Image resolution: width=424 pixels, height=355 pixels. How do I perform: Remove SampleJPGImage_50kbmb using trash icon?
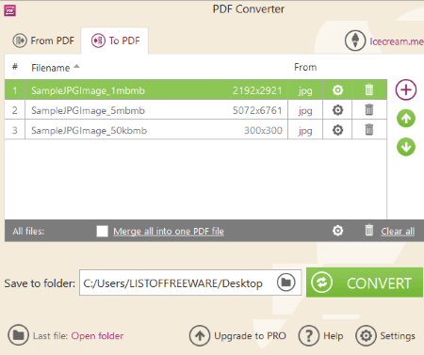[369, 129]
